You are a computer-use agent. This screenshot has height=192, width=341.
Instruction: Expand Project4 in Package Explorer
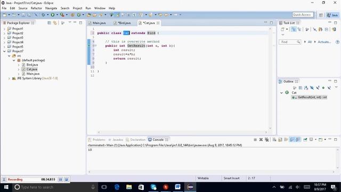pyautogui.click(x=4, y=42)
